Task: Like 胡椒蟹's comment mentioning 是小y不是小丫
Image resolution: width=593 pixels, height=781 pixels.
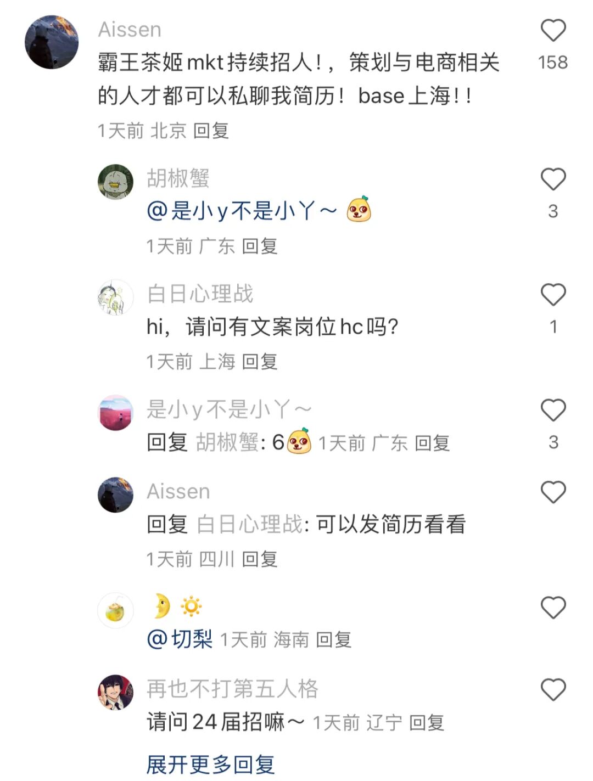Action: point(553,179)
